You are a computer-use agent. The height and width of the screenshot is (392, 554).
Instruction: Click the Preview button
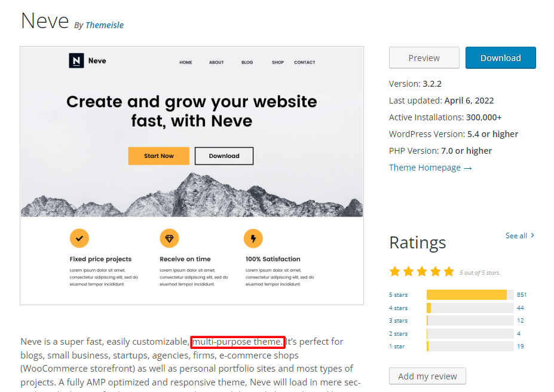click(424, 57)
